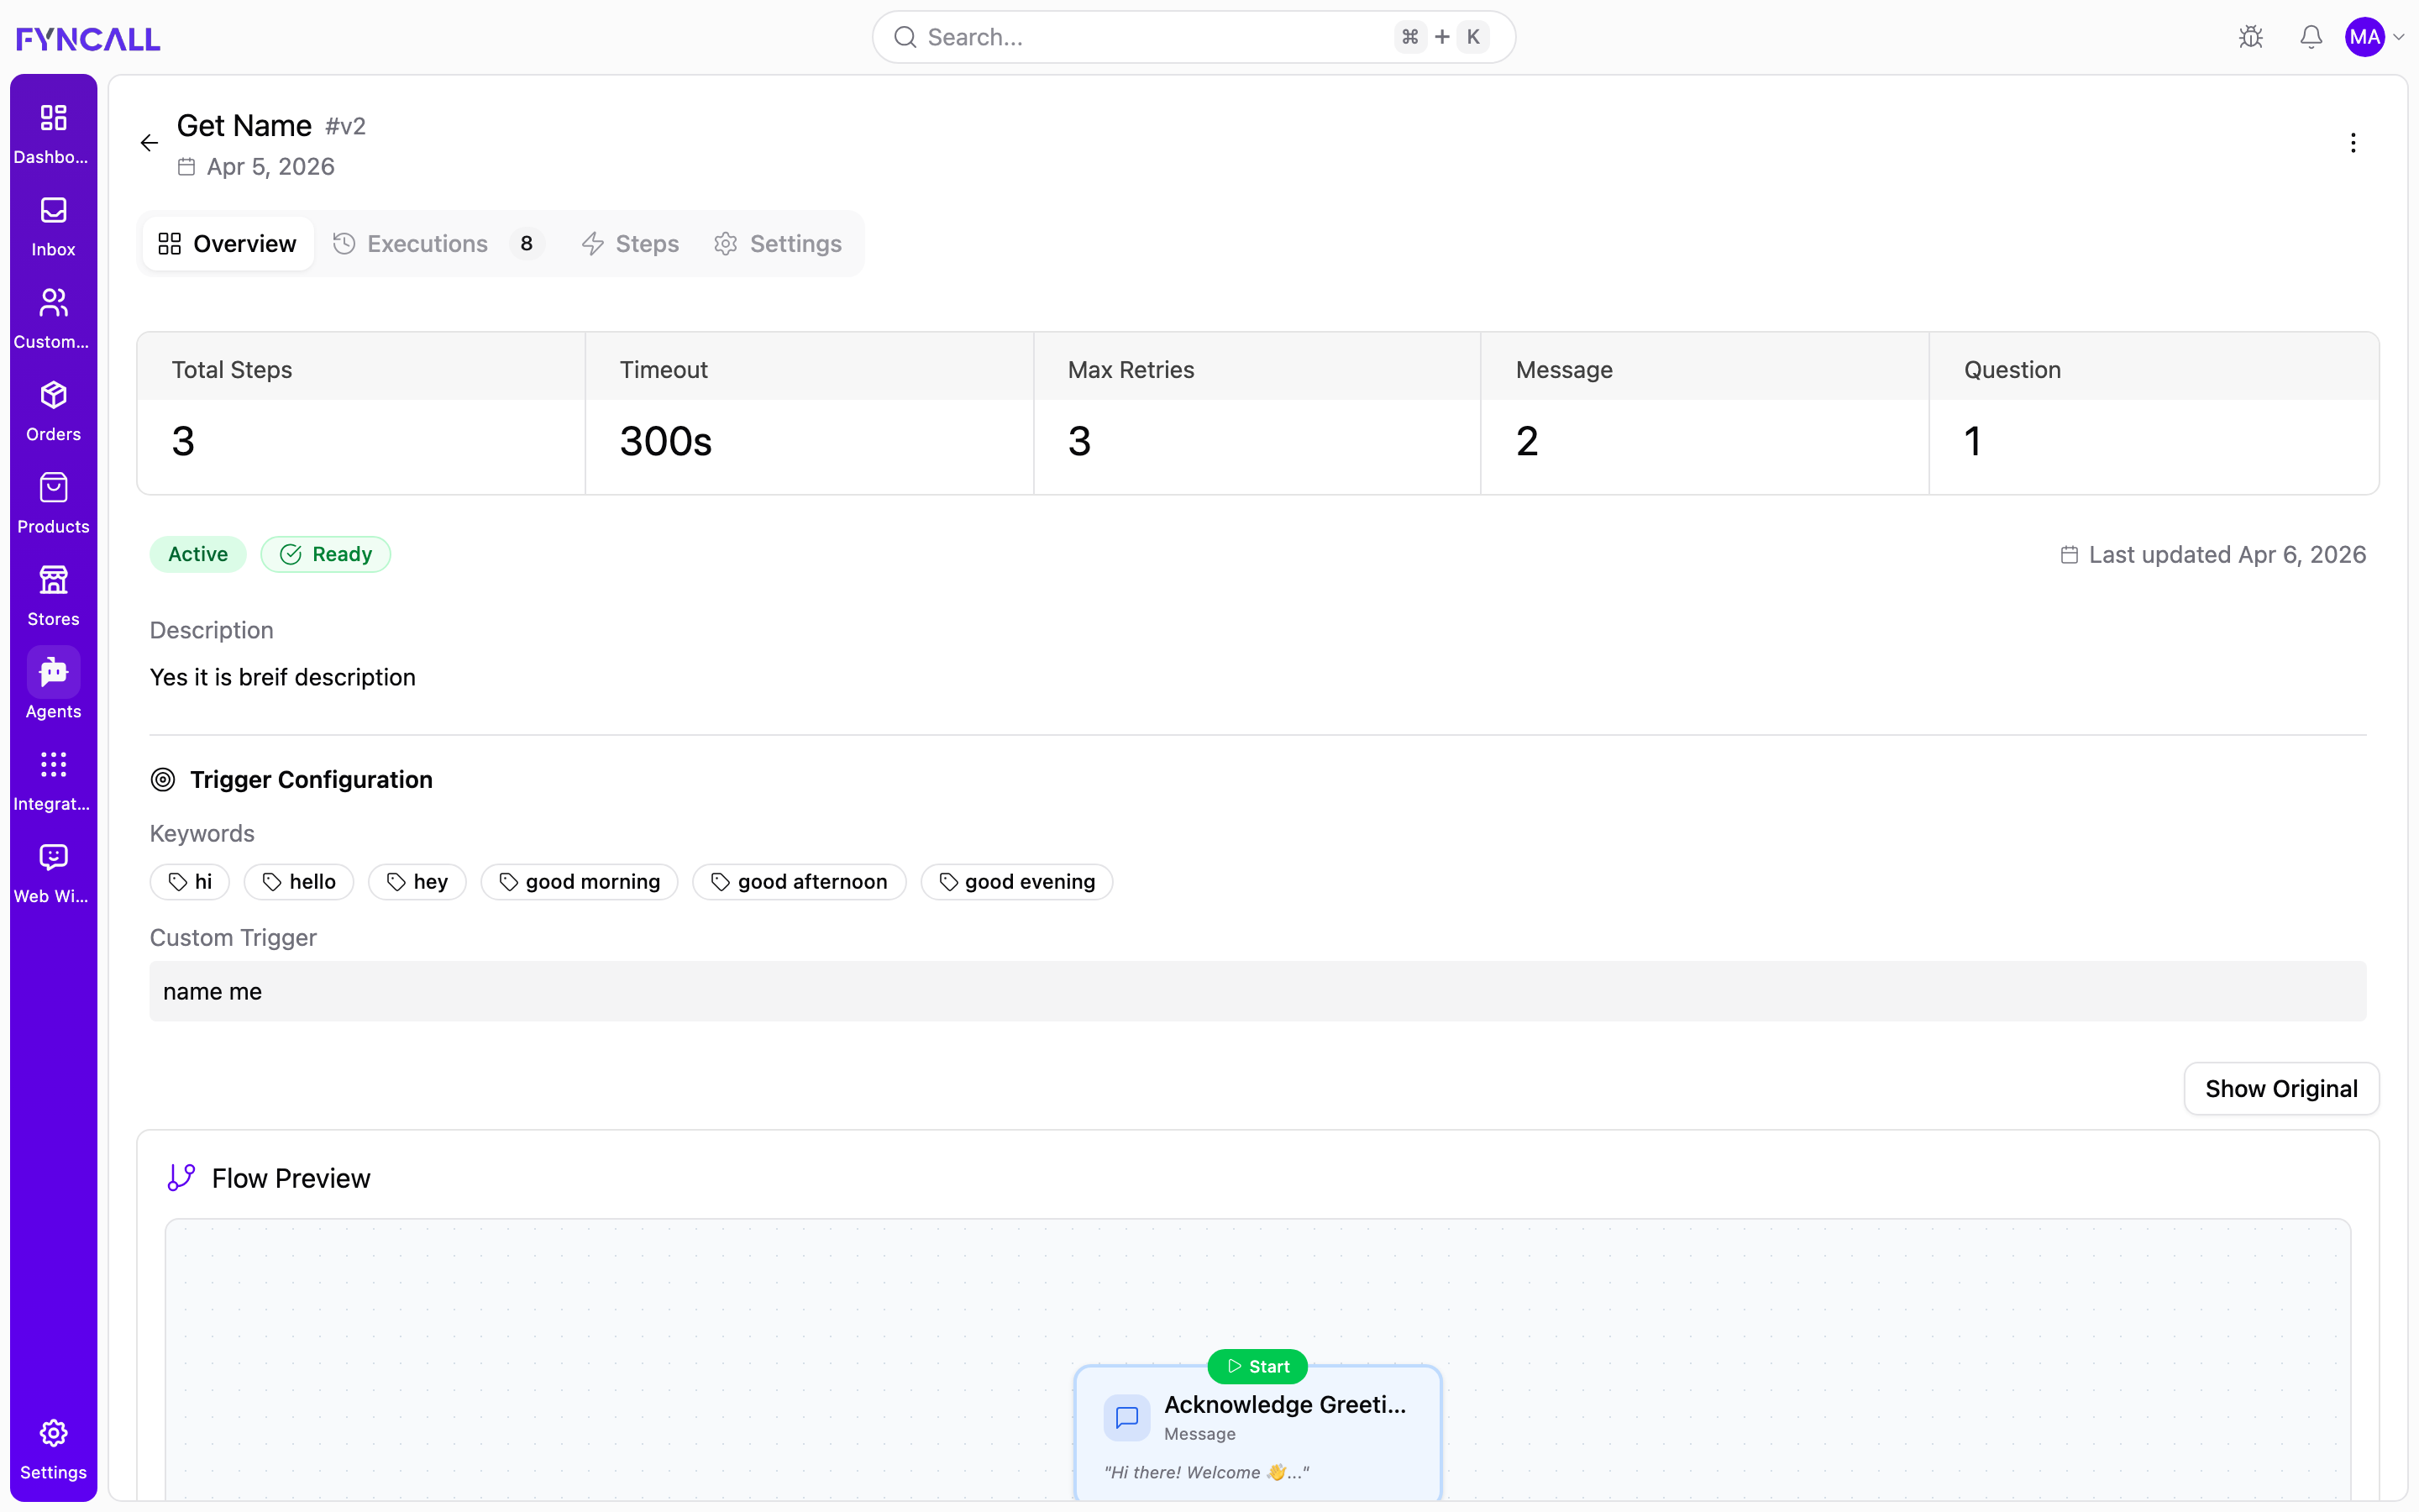Go back using the left arrow
This screenshot has height=1512, width=2419.
(x=149, y=143)
